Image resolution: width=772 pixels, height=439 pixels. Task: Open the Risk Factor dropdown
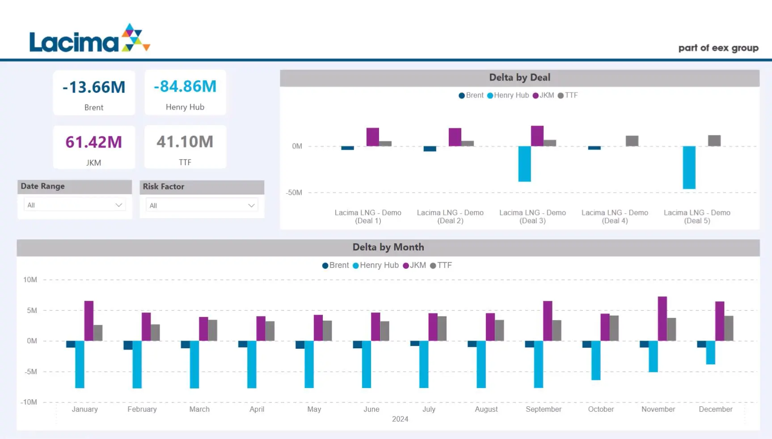pos(202,206)
